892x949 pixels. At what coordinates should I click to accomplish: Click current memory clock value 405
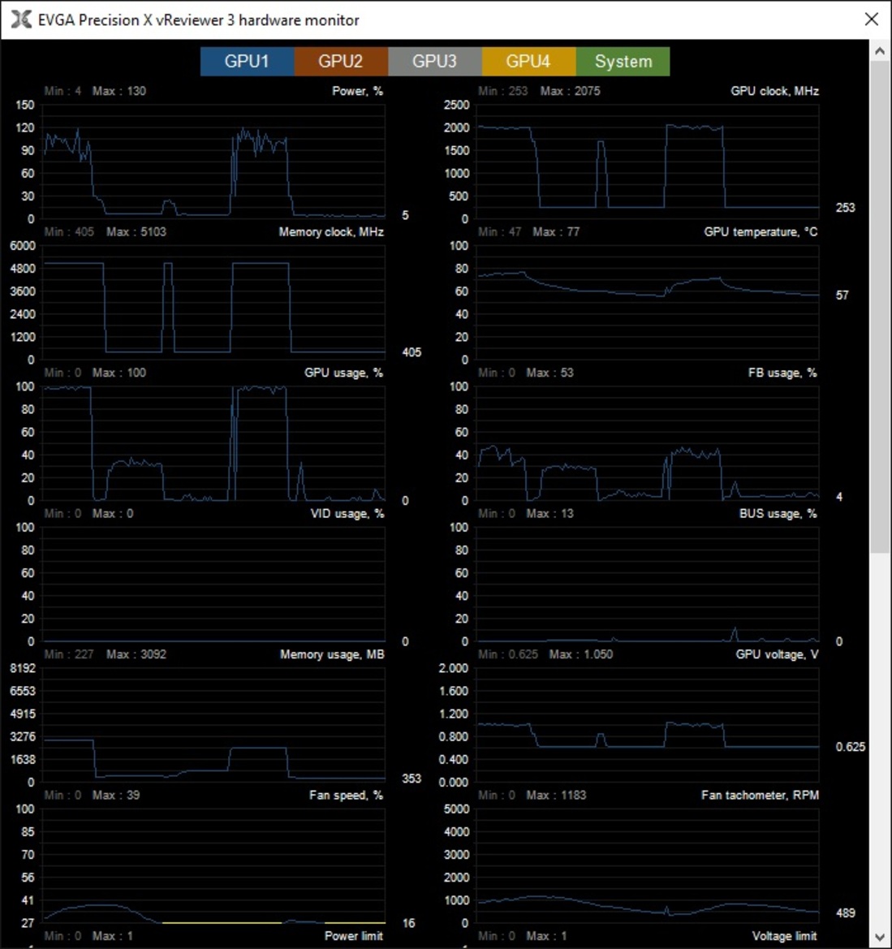[x=412, y=352]
